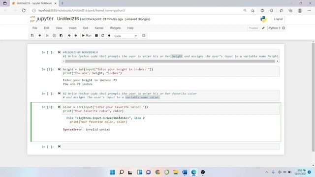Copy selected cells icon
The height and width of the screenshot is (177, 315).
point(54,36)
